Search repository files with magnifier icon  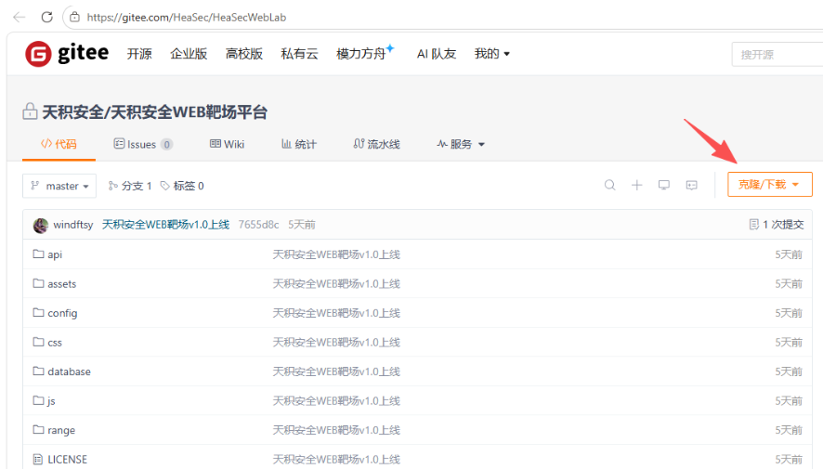tap(610, 185)
